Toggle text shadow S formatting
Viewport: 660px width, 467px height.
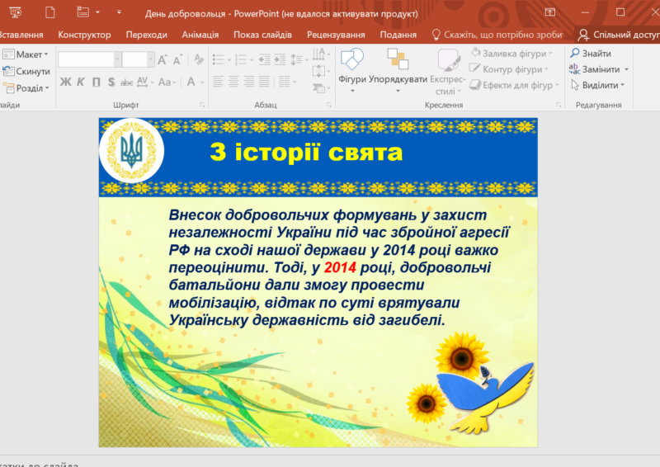click(x=111, y=82)
